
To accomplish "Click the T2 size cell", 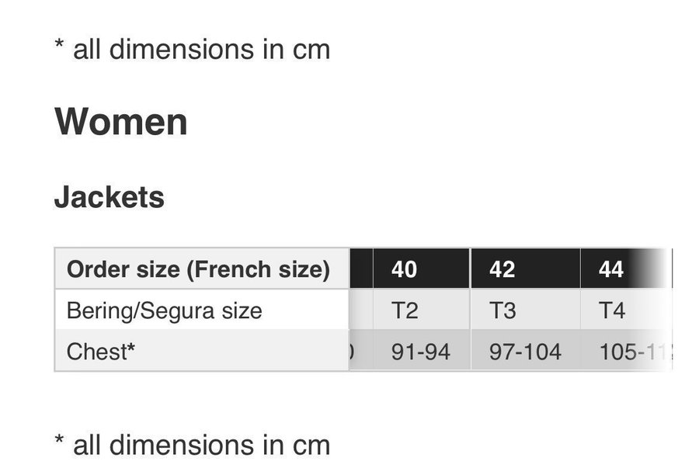I will point(421,310).
